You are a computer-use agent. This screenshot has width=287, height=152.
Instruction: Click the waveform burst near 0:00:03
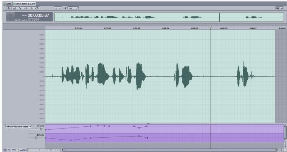[140, 76]
